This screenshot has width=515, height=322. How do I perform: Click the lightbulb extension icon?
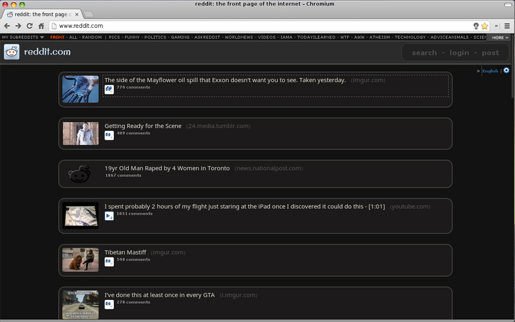click(476, 26)
